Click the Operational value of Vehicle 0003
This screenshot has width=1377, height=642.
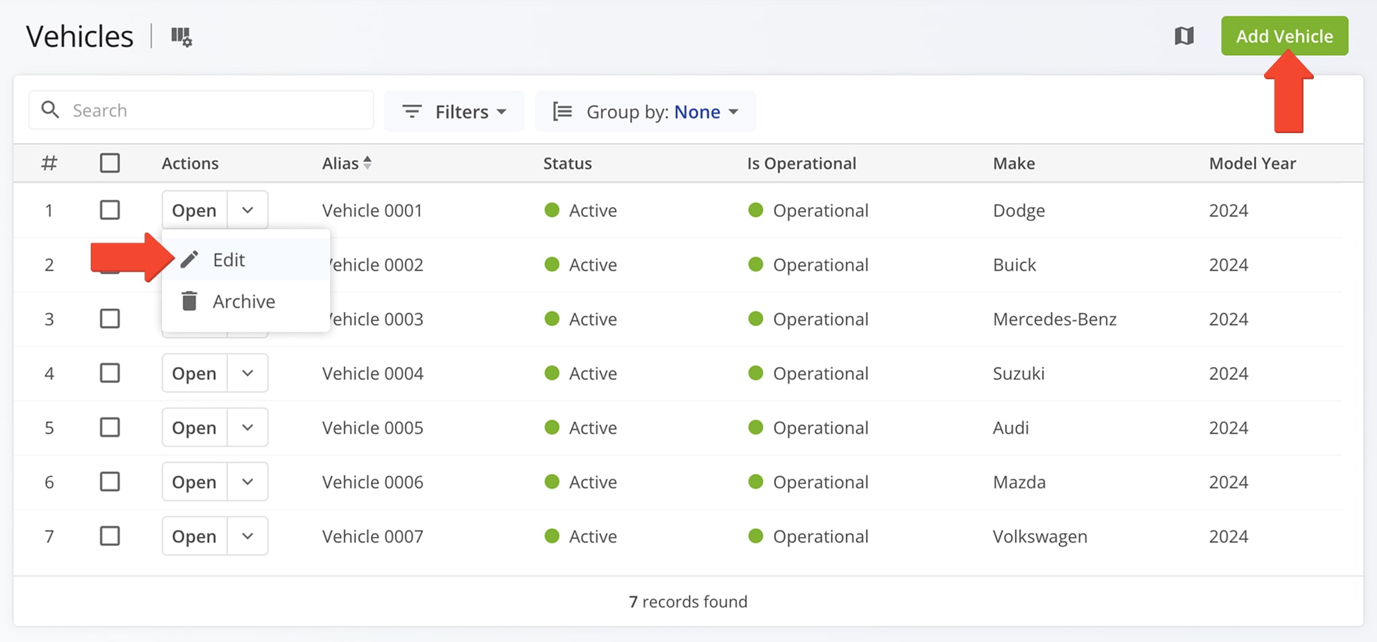(x=808, y=319)
